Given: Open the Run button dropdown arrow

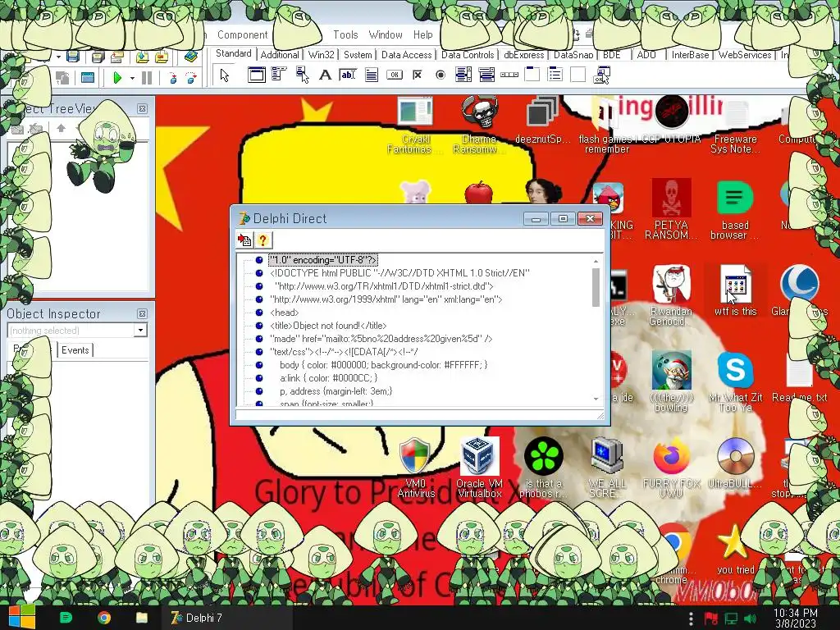Looking at the screenshot, I should tap(132, 78).
